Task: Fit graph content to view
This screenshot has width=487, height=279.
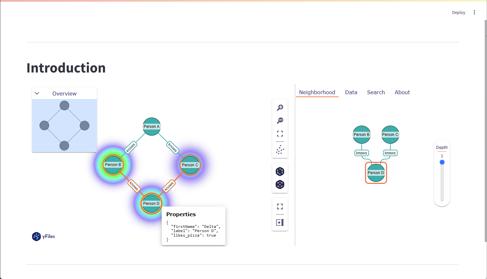Action: coord(280,134)
